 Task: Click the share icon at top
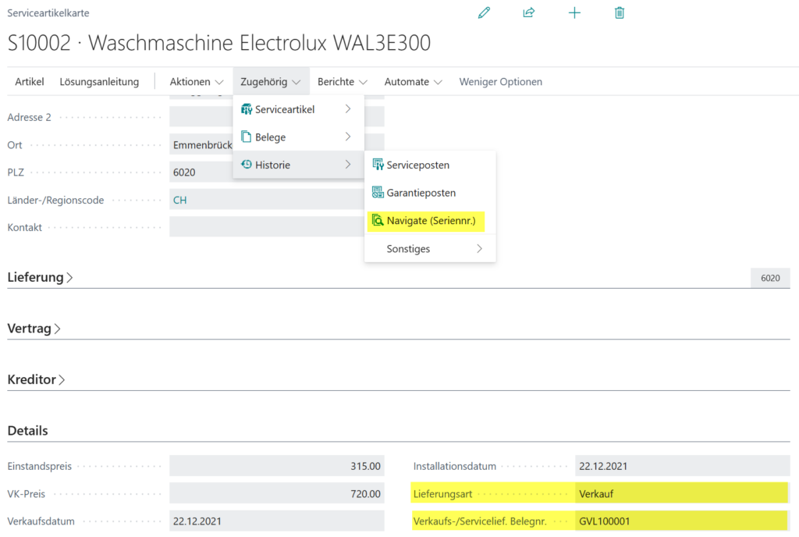click(x=529, y=12)
